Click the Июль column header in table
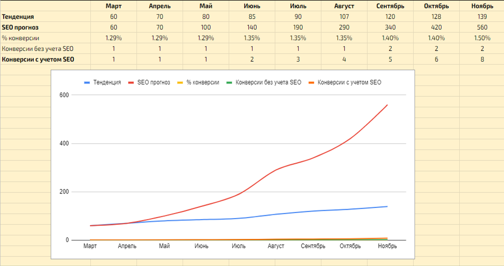The height and width of the screenshot is (266, 504). pyautogui.click(x=298, y=6)
